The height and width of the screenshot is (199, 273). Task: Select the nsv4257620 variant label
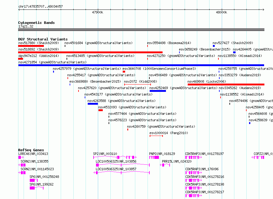click(112, 88)
